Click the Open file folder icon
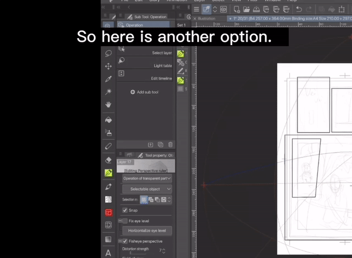Viewport: 352px width, 258px height. (x=246, y=9)
